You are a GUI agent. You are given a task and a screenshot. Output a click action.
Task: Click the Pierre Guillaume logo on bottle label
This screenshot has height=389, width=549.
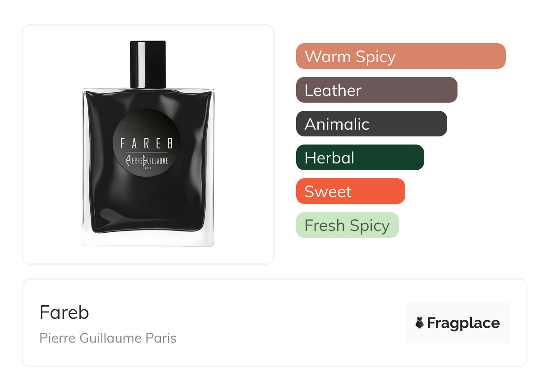click(146, 161)
